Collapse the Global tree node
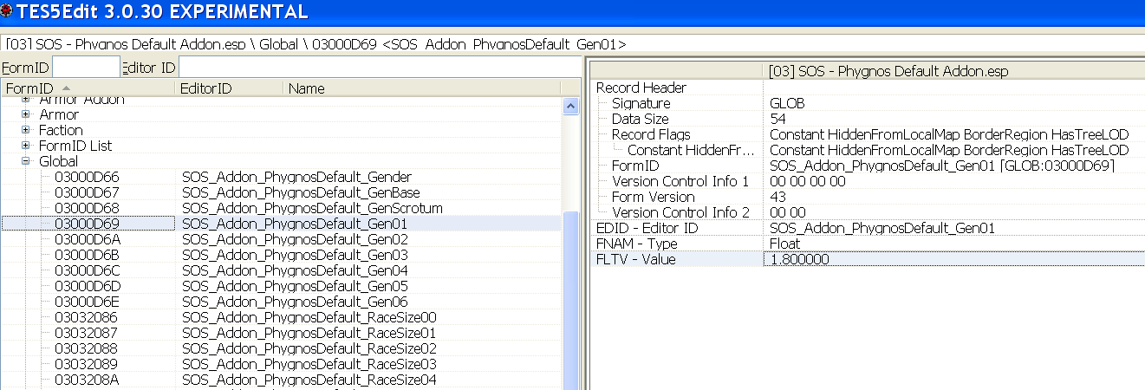This screenshot has height=390, width=1145. (26, 161)
